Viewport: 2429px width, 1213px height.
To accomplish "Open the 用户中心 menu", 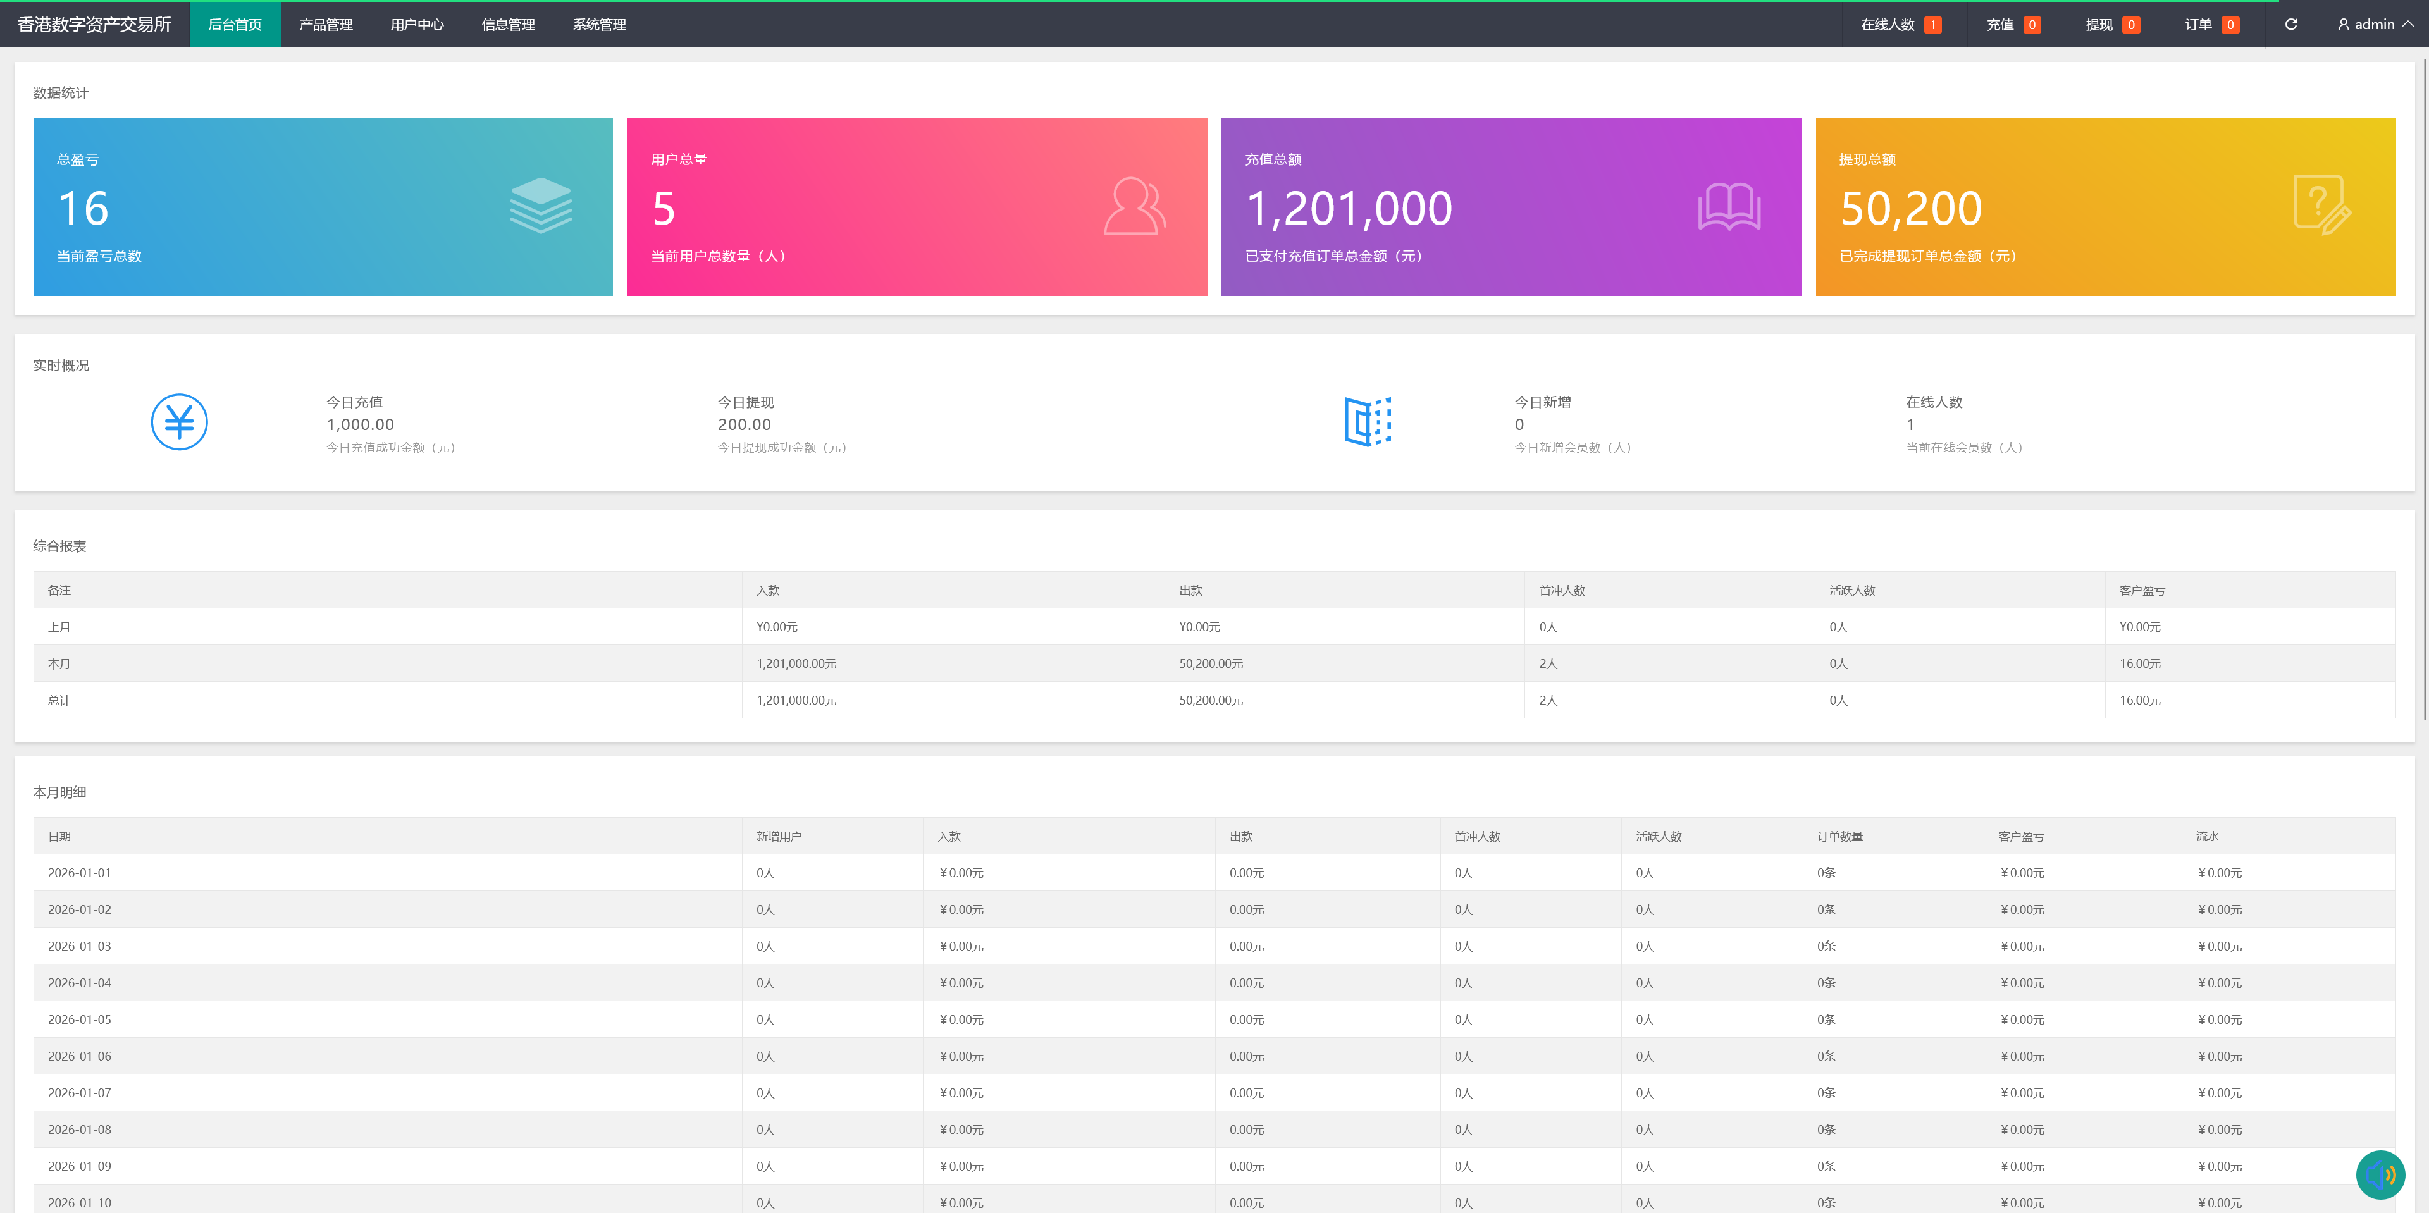I will [417, 25].
